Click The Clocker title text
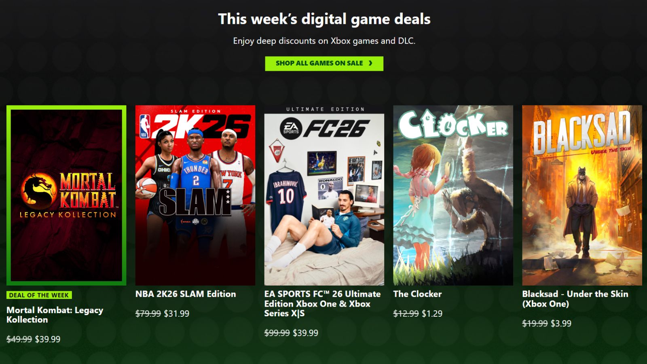The image size is (647, 364). click(x=417, y=294)
